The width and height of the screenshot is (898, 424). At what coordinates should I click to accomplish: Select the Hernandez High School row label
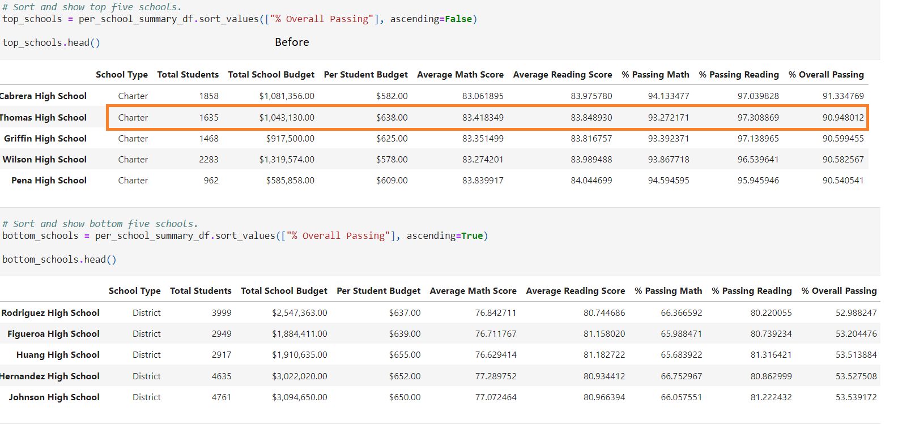point(50,376)
